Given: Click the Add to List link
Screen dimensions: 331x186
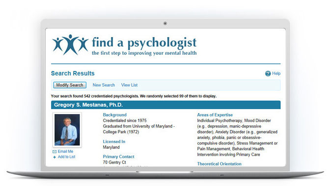Looking at the screenshot, I should [x=66, y=157].
